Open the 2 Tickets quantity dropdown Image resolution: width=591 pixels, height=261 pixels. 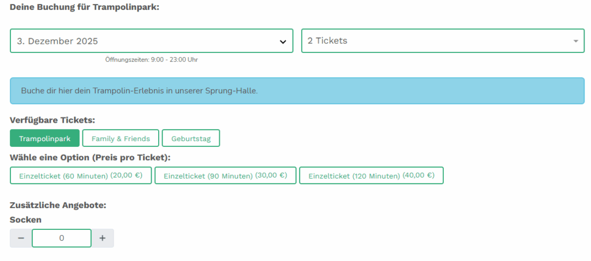click(x=433, y=41)
